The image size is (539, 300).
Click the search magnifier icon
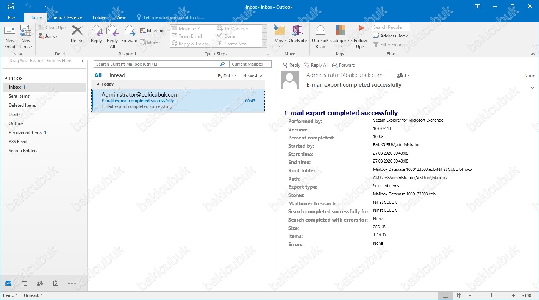pyautogui.click(x=222, y=64)
